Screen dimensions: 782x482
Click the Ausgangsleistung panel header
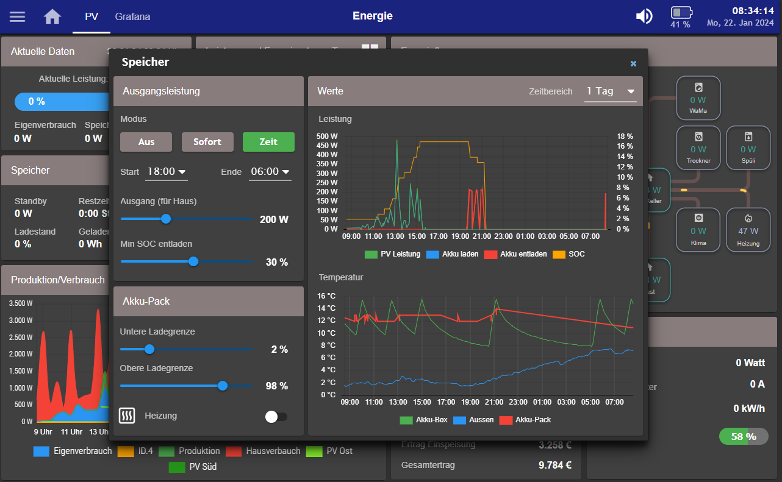pos(209,91)
